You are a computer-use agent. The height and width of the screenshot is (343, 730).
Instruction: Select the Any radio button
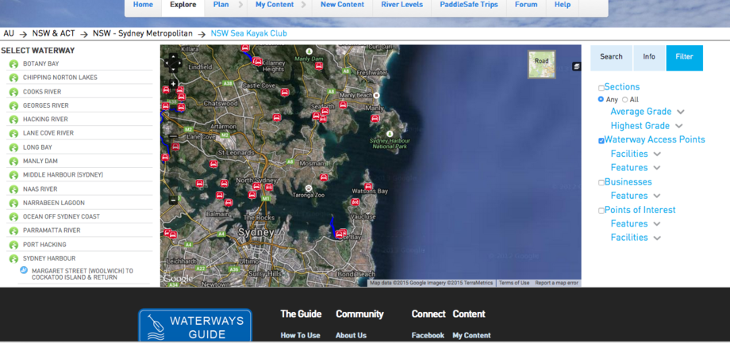point(601,100)
